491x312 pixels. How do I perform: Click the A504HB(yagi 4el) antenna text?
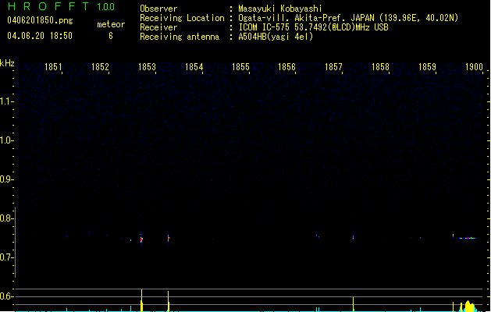coord(276,37)
